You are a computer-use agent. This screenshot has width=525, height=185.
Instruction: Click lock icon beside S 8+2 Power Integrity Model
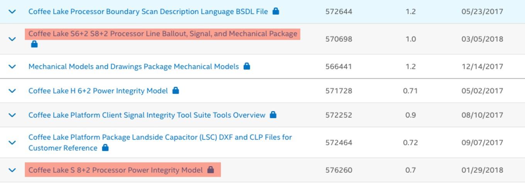click(210, 170)
